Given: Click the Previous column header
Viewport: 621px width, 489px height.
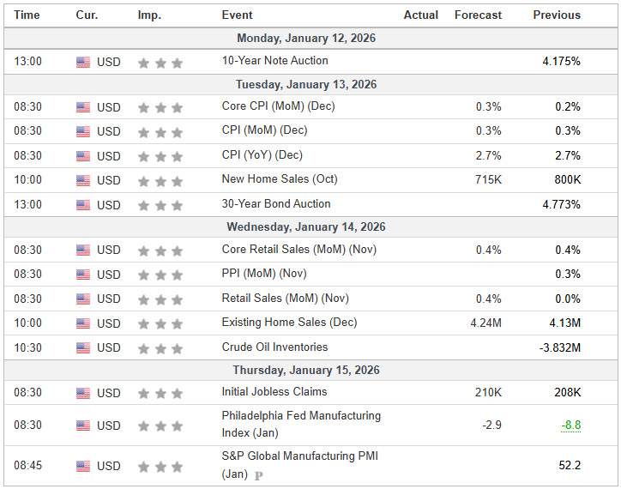Looking at the screenshot, I should tap(556, 15).
